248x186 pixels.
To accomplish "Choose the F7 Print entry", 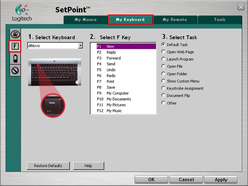I will click(x=126, y=81).
